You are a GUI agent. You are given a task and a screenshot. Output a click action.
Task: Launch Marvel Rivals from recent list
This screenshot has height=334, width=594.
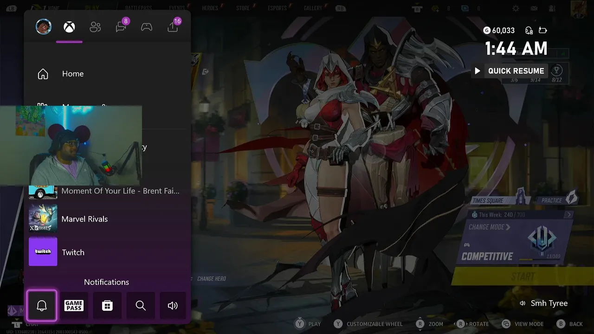pos(107,219)
